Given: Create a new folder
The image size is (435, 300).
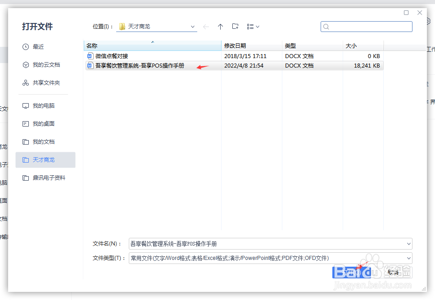Looking at the screenshot, I should pos(235,27).
